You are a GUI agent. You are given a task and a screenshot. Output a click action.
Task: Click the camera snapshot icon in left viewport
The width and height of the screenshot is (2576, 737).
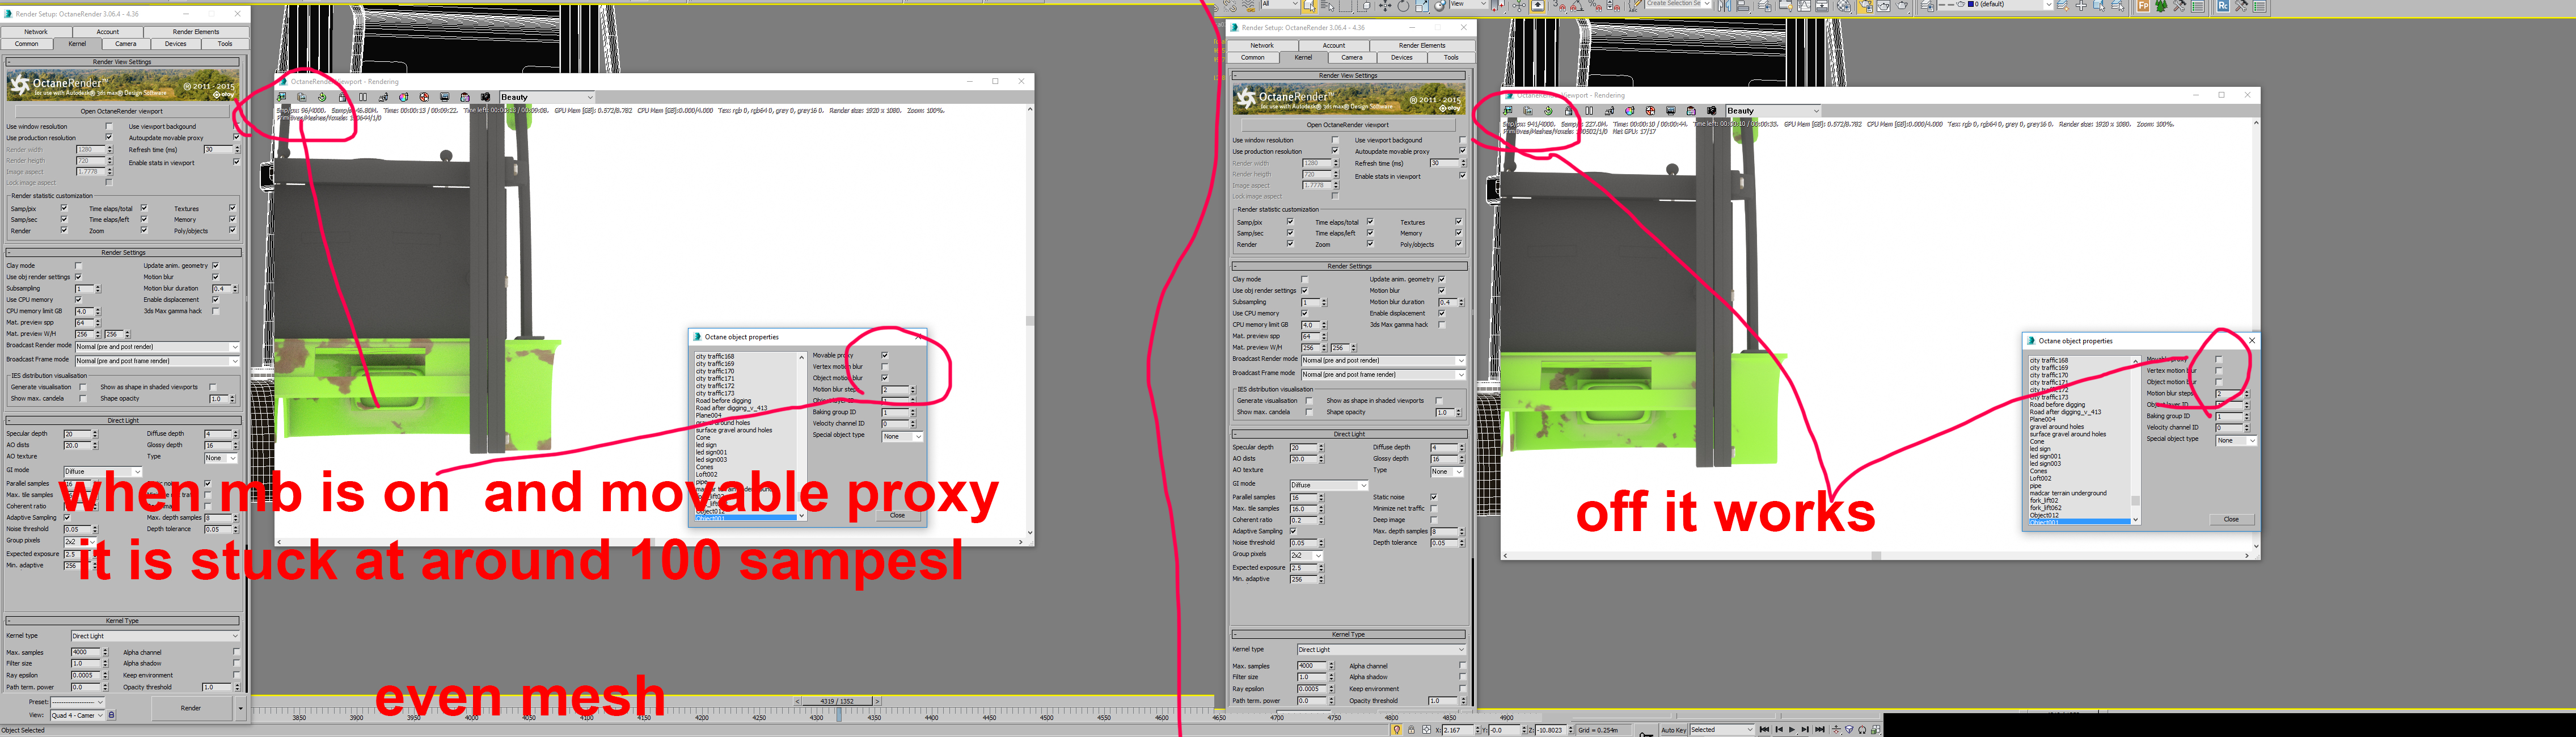coord(485,98)
